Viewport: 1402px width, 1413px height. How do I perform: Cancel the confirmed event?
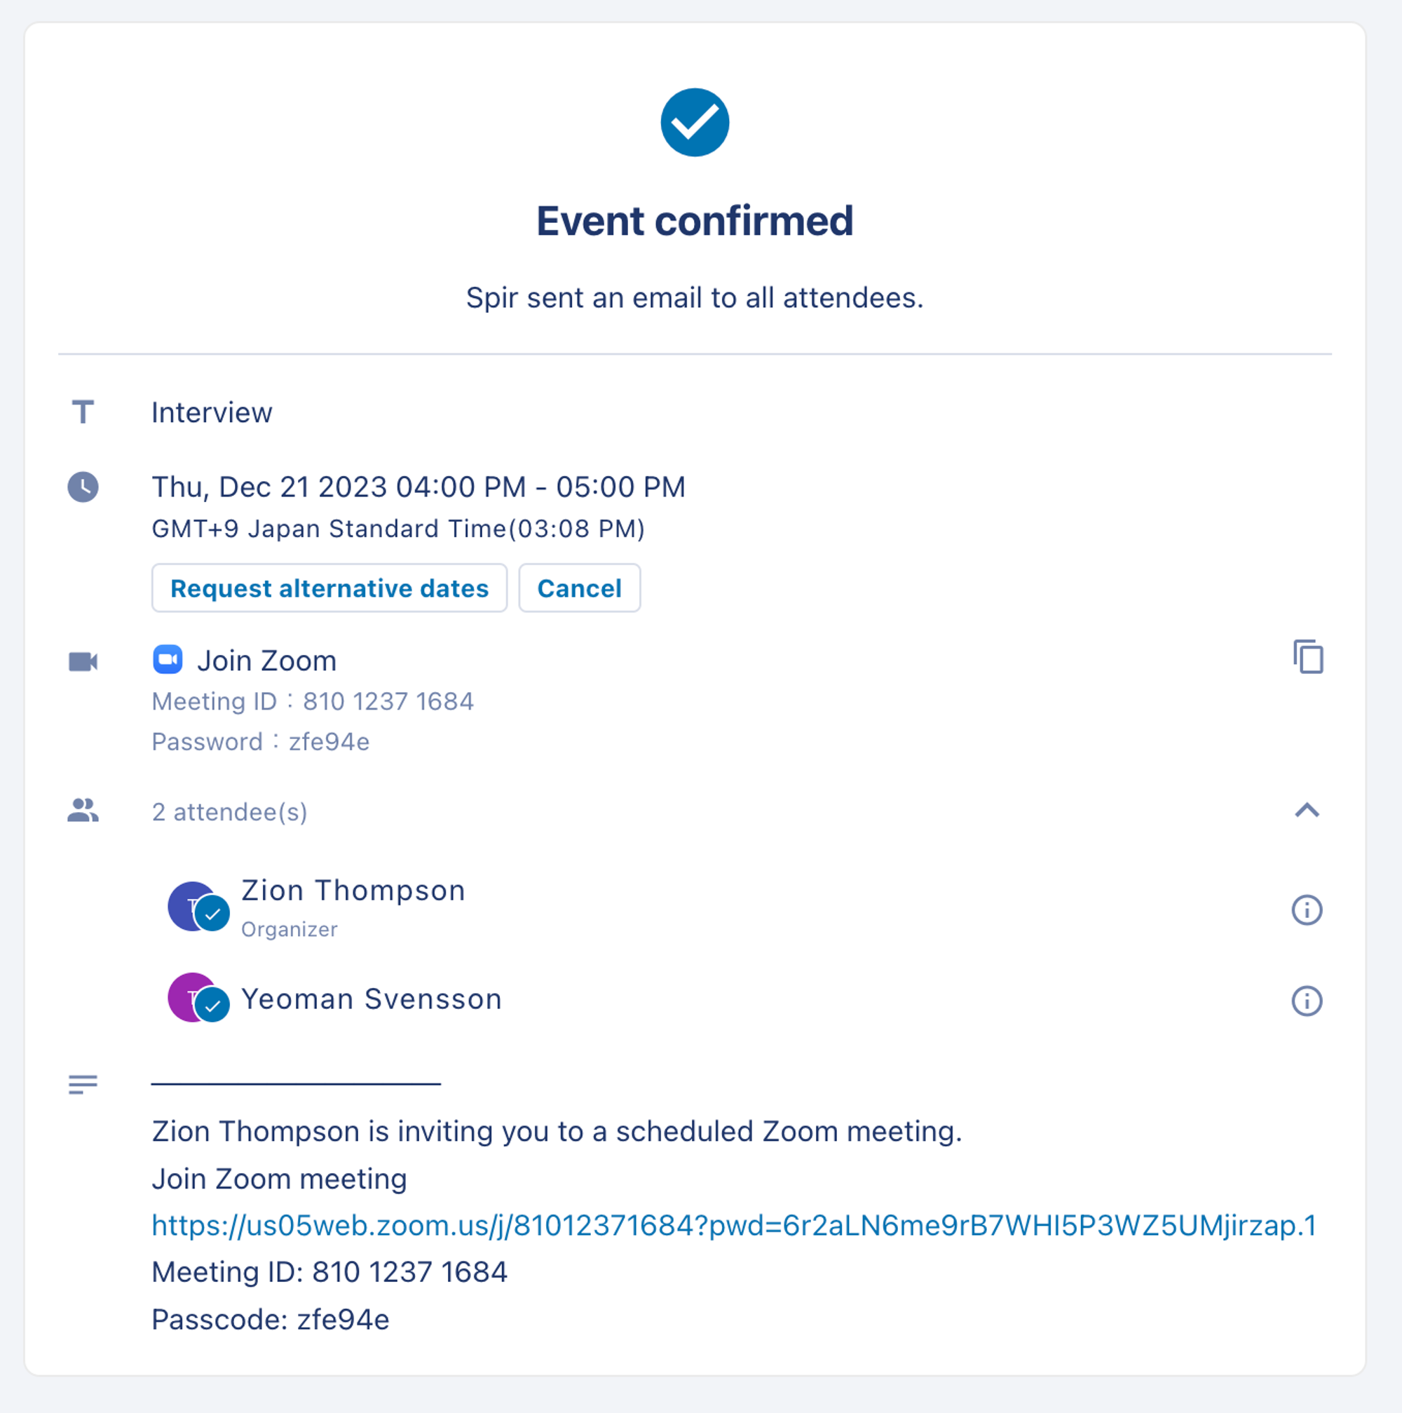pos(579,588)
